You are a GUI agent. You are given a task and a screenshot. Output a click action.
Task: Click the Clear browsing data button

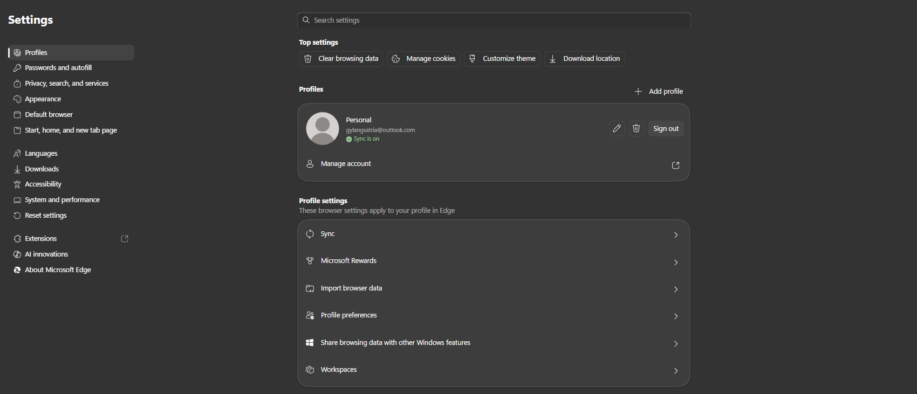341,59
